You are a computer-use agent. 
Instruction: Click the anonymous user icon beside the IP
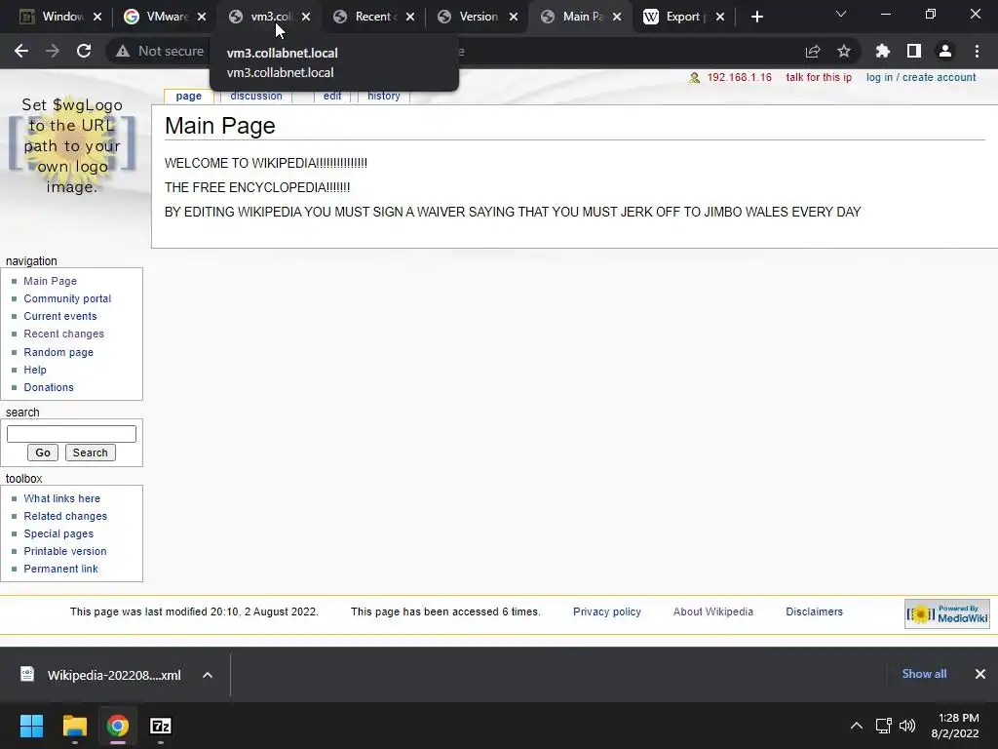(694, 78)
